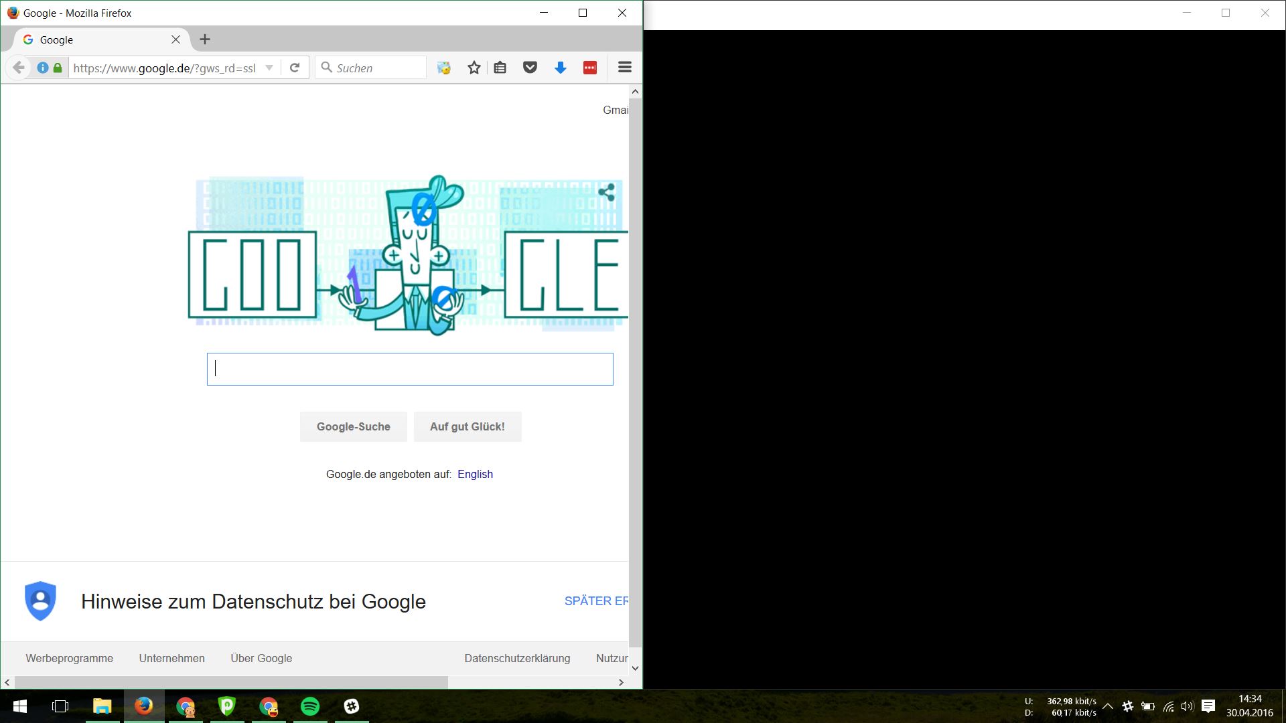Open a new tab with plus button
Viewport: 1286px width, 723px height.
[205, 39]
